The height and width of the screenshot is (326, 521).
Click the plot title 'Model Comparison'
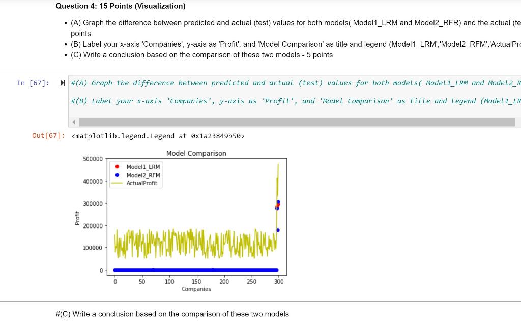point(196,153)
